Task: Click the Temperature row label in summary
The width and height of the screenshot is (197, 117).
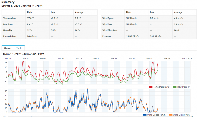Action: click(10, 18)
